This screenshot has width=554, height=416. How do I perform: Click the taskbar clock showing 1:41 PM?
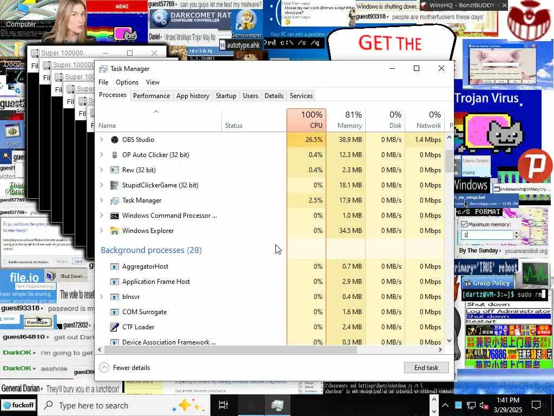(507, 405)
